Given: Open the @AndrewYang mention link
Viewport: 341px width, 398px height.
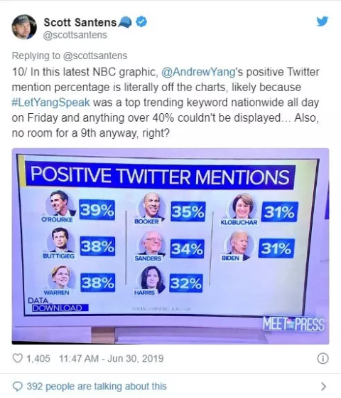Looking at the screenshot, I should click(x=198, y=72).
